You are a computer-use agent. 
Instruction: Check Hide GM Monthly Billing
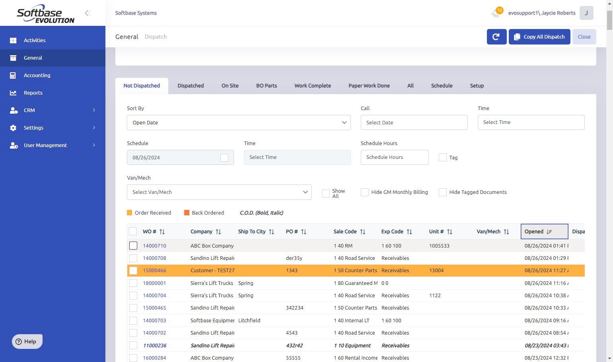[364, 192]
